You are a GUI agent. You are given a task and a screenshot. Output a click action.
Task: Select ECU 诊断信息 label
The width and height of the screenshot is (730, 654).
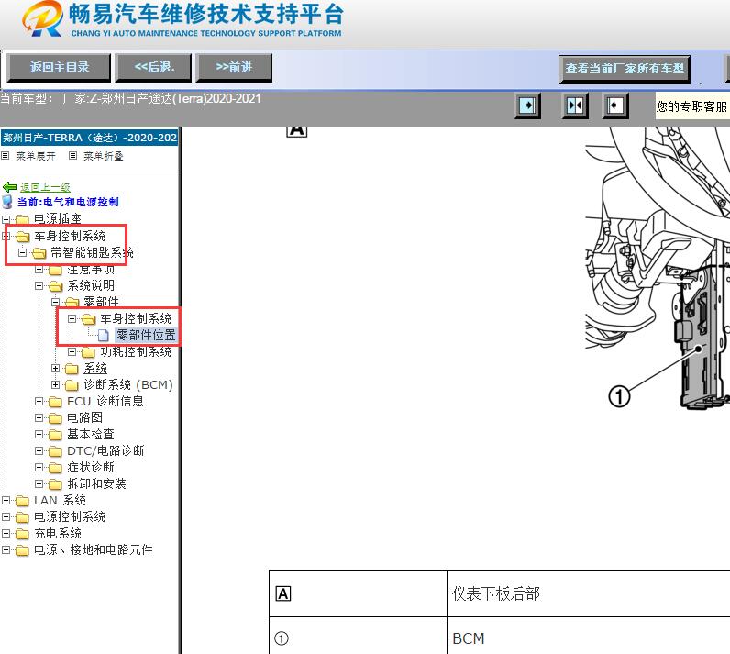click(105, 401)
